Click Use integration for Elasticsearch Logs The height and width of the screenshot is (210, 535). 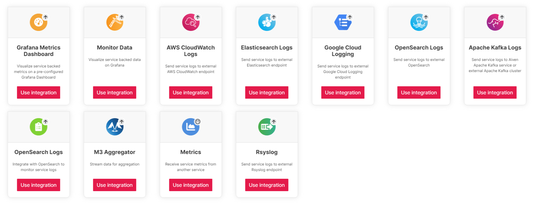(x=267, y=92)
